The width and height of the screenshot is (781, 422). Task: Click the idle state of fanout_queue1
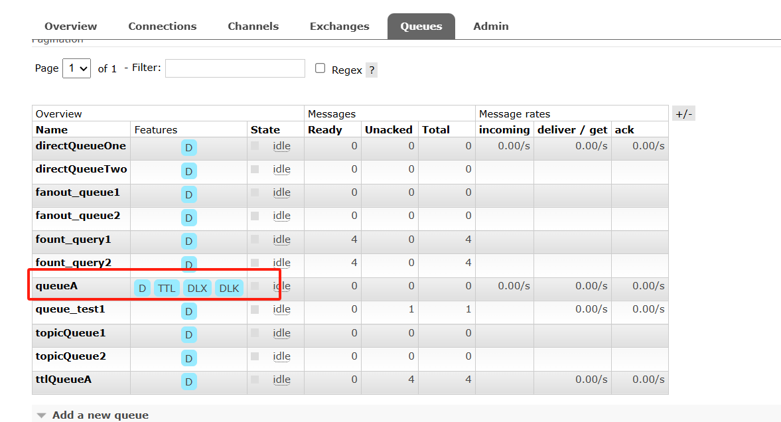(x=281, y=193)
